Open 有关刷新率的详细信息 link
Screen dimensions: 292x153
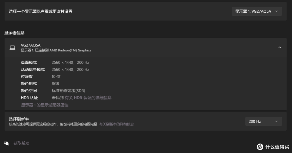(x=116, y=124)
